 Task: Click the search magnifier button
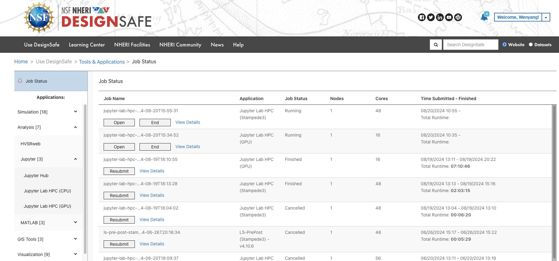[x=436, y=45]
